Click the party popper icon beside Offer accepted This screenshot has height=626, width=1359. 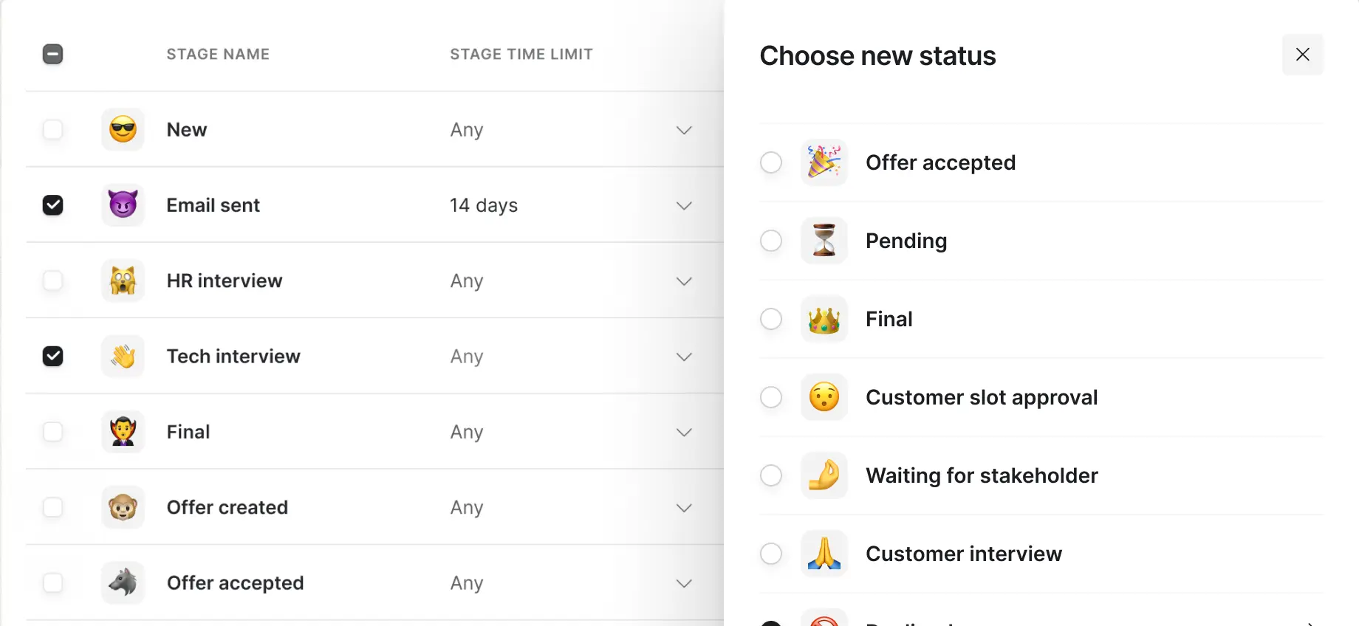(x=824, y=162)
